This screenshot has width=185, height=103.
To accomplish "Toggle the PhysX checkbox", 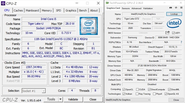I will click(154, 94).
